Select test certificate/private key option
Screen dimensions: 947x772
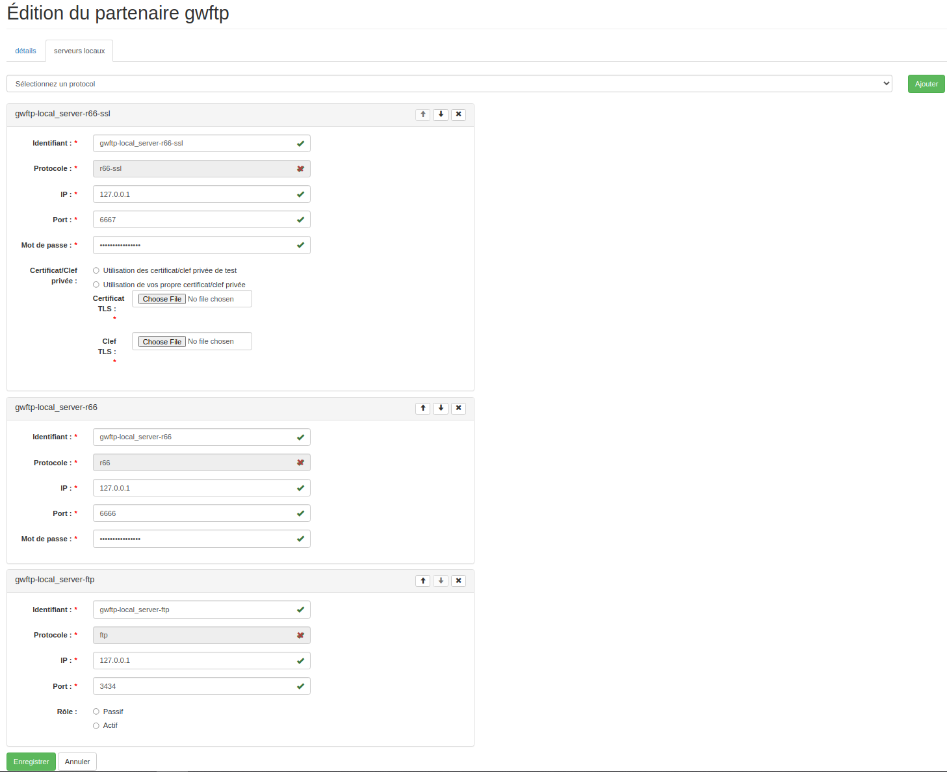[96, 270]
